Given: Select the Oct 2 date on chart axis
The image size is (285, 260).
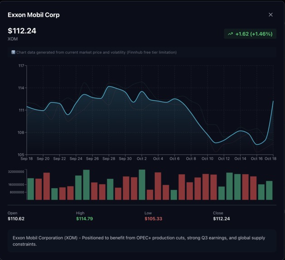Looking at the screenshot, I should pos(141,158).
